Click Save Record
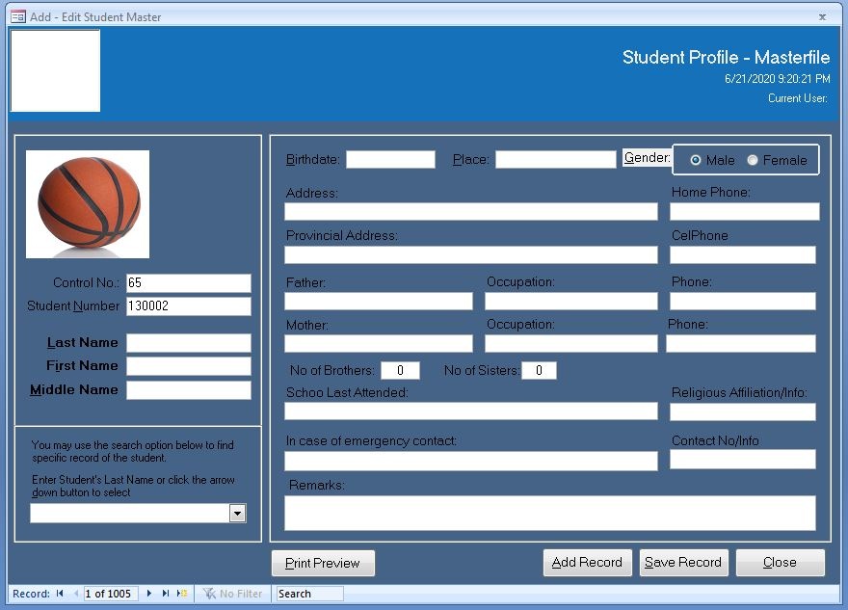Viewport: 848px width, 610px height. coord(683,562)
